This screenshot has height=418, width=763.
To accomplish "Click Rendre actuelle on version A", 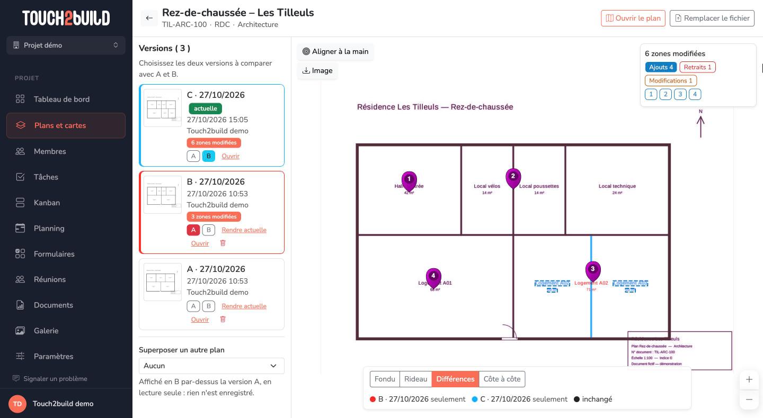I will click(x=244, y=306).
